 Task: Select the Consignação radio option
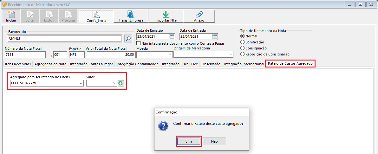click(x=243, y=48)
